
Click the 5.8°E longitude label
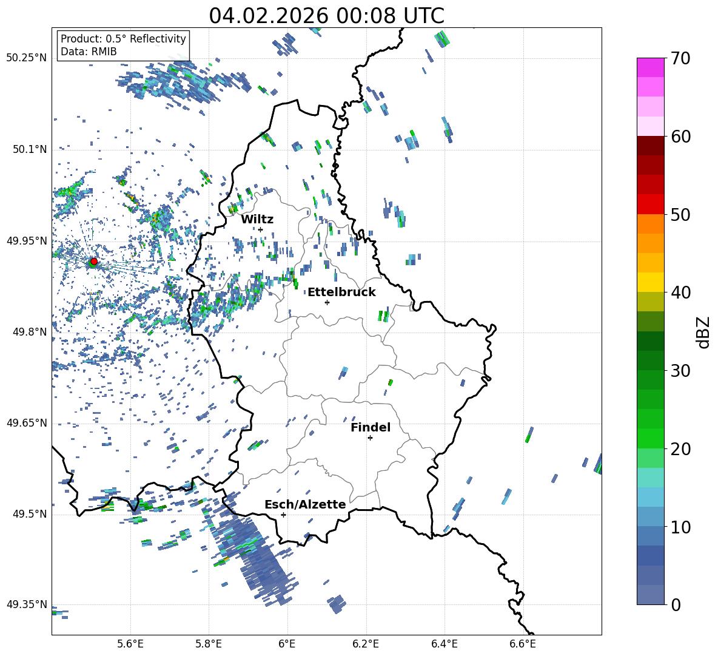click(x=209, y=644)
